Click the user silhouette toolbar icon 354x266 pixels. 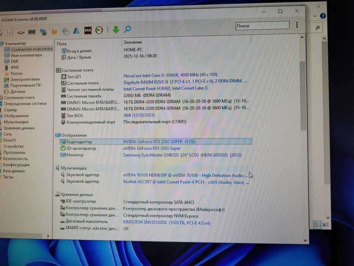(76, 31)
